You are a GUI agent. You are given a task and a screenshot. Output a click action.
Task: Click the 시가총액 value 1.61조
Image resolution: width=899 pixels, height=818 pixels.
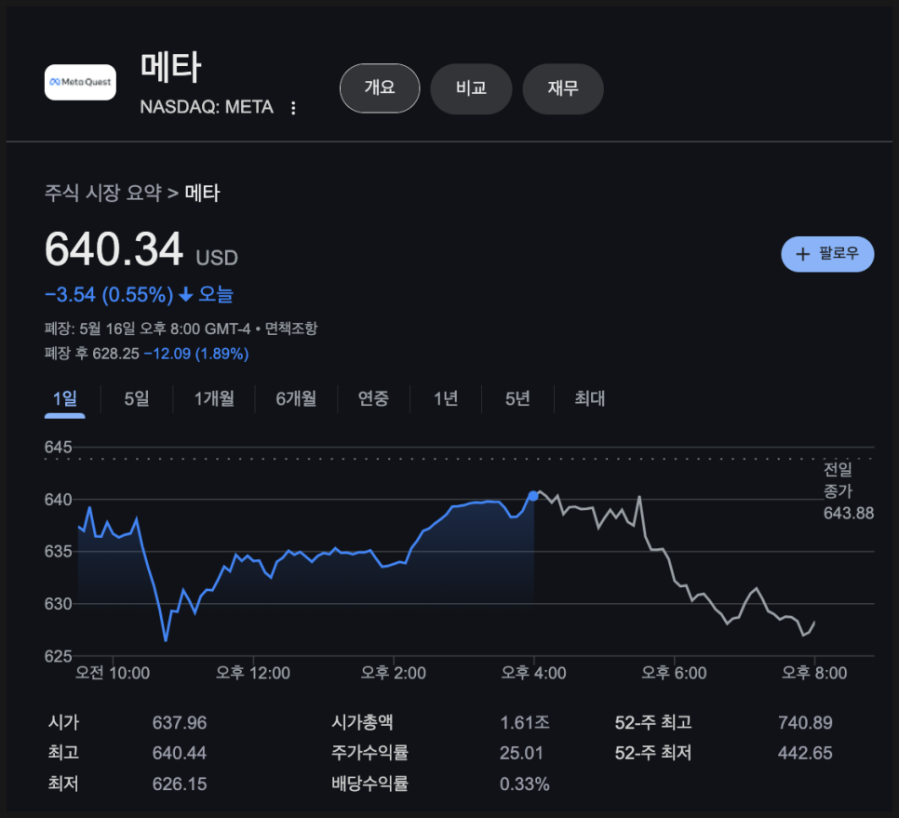pos(525,723)
